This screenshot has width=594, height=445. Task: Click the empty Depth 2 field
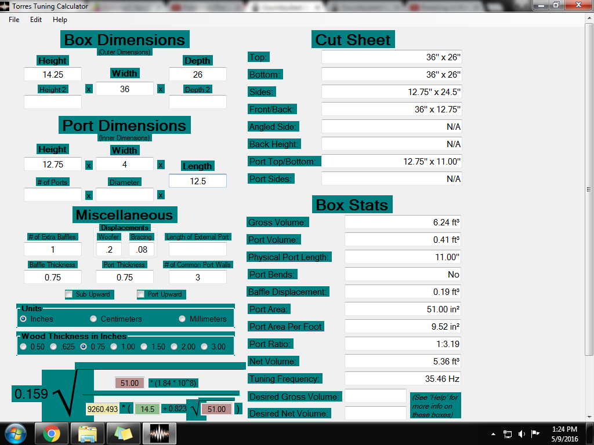[198, 102]
